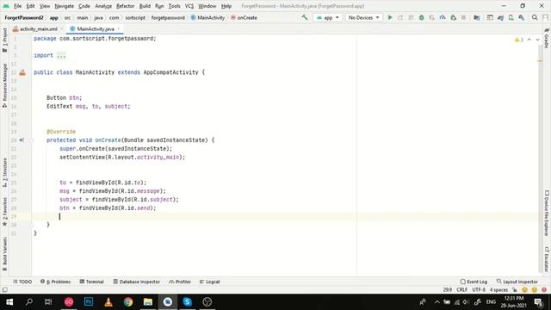Viewport: 551px width, 310px height.
Task: Click the editor vertical scrollbar
Action: 541,158
